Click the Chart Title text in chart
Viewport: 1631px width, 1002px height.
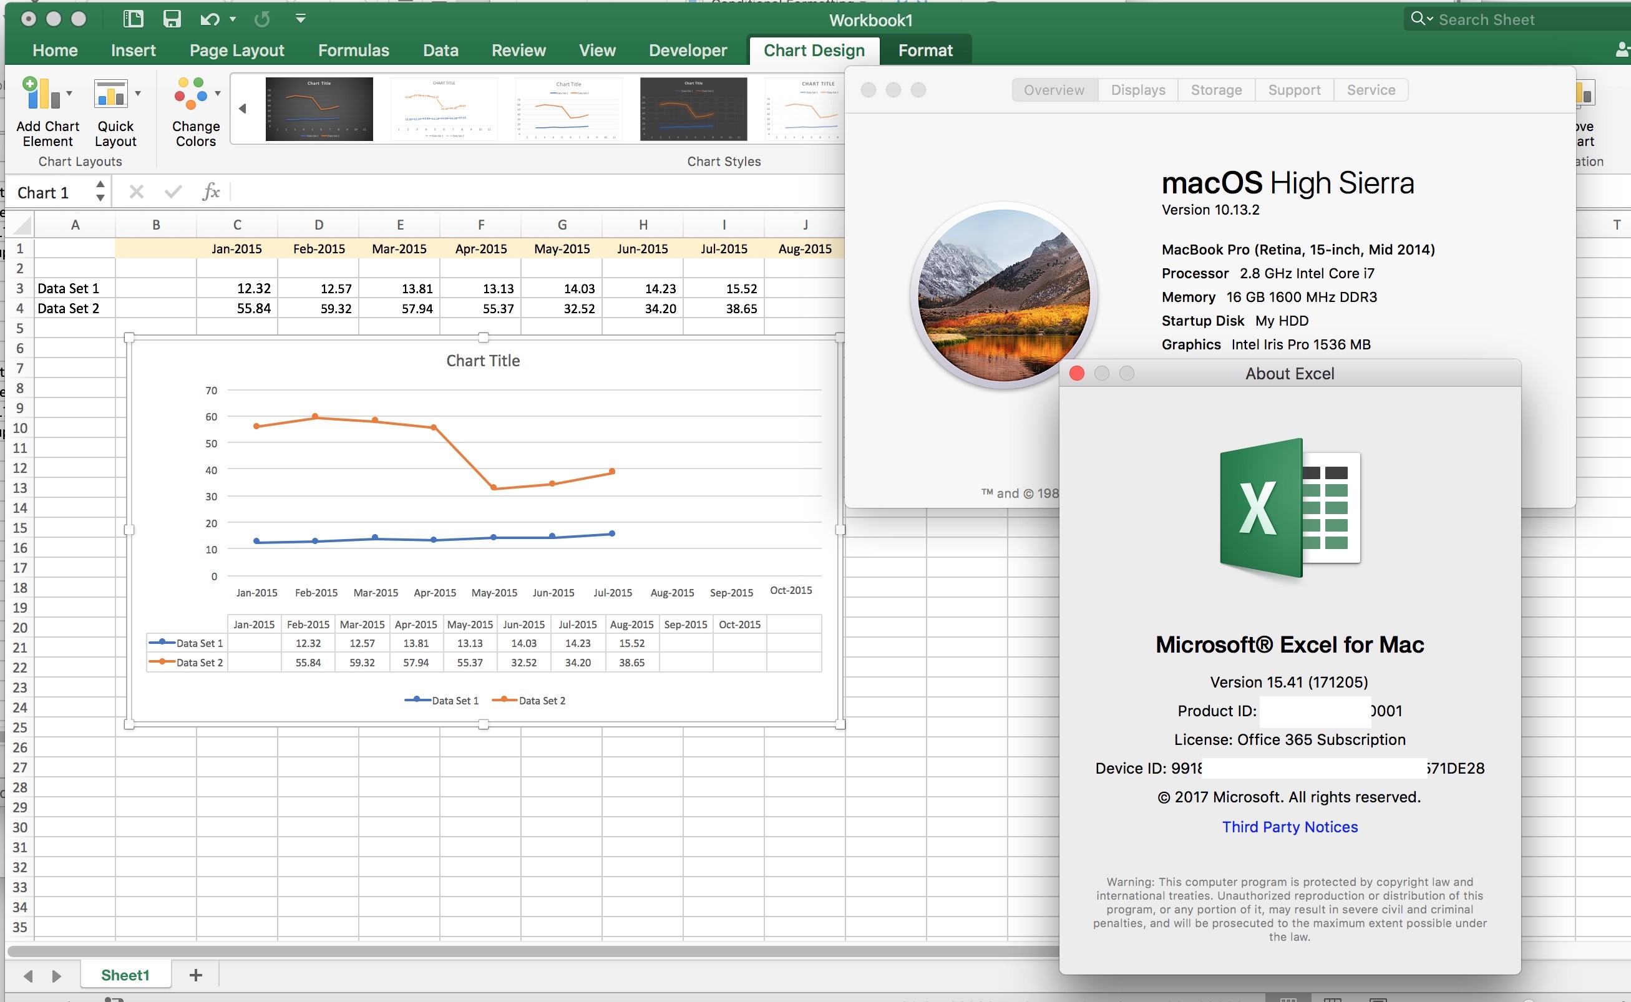coord(482,361)
